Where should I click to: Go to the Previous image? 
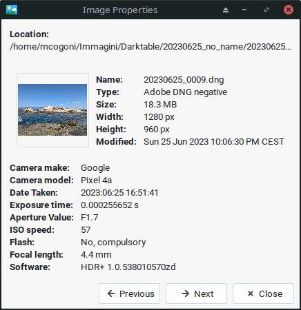129,293
